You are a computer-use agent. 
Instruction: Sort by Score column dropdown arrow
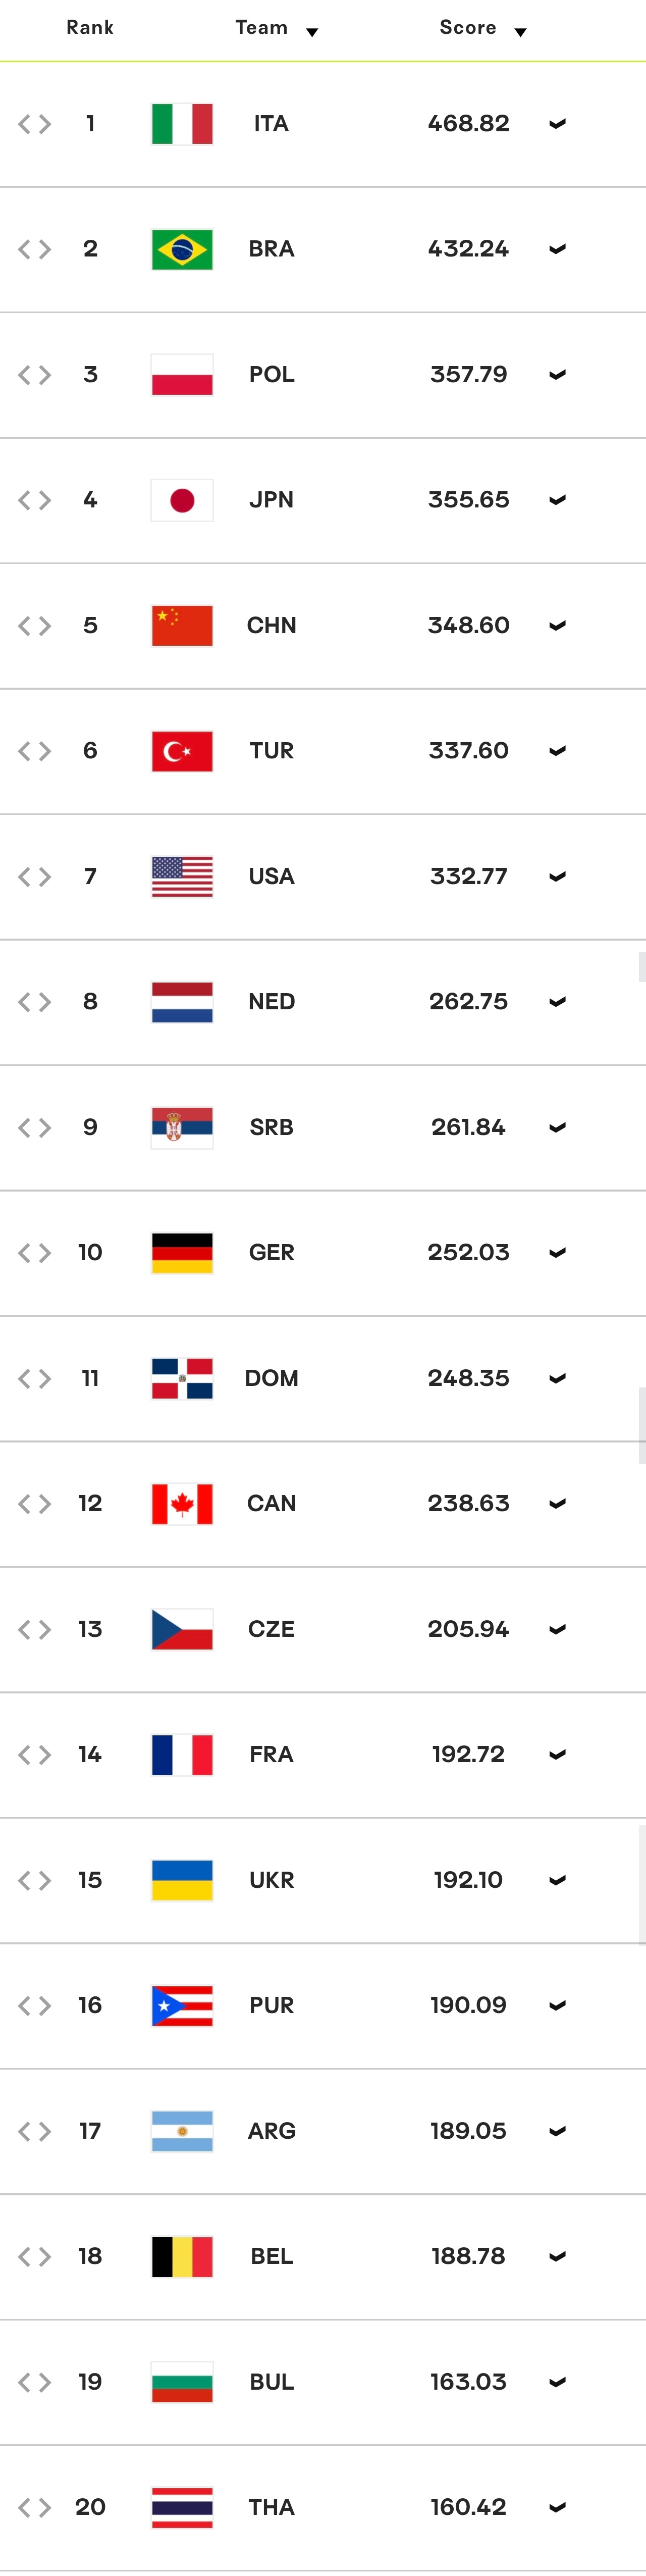pos(520,32)
